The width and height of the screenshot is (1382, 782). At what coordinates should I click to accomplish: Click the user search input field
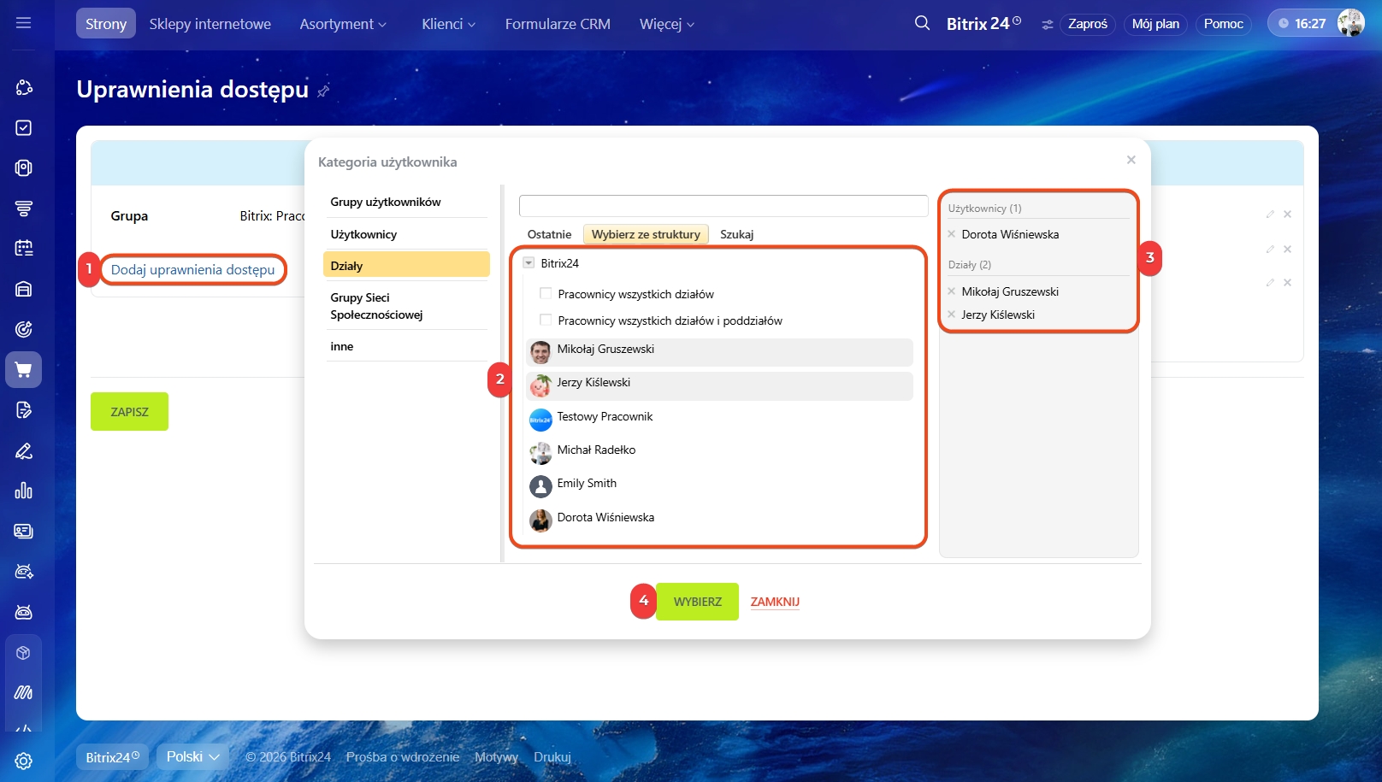tap(723, 206)
